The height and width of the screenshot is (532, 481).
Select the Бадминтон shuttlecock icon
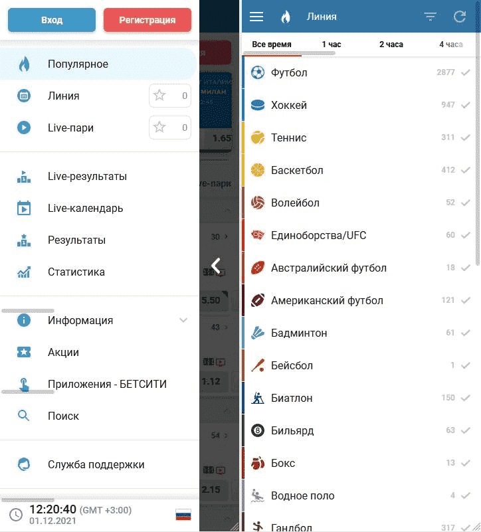coord(258,333)
